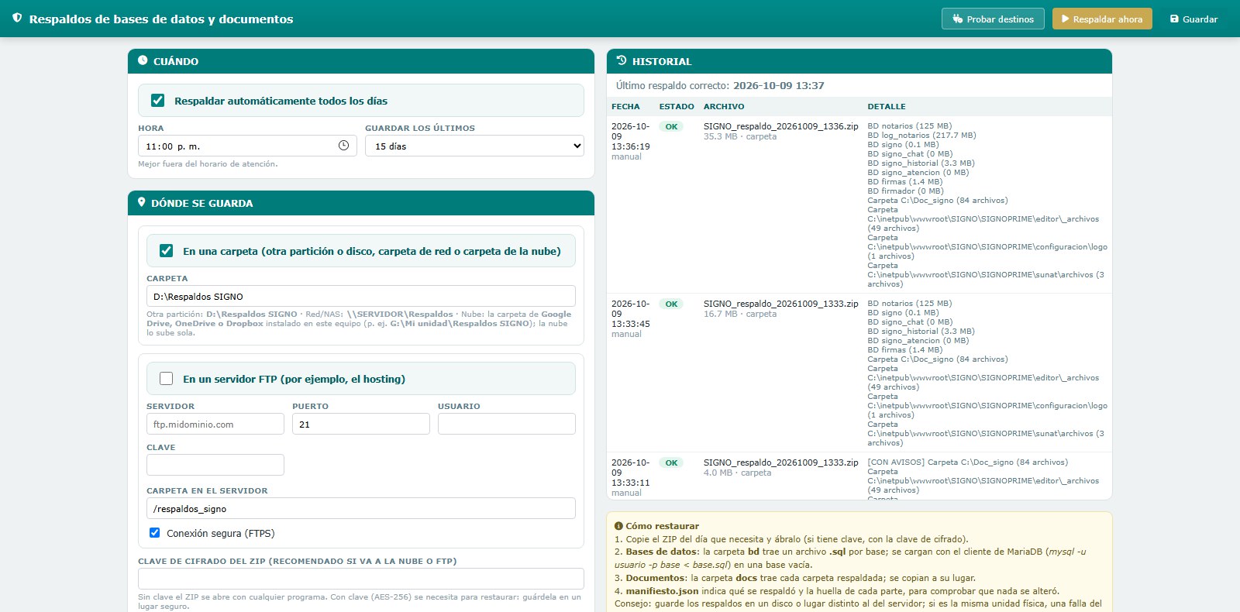1240x612 pixels.
Task: Click the BD firmador (0 MB) detail line
Action: click(905, 191)
